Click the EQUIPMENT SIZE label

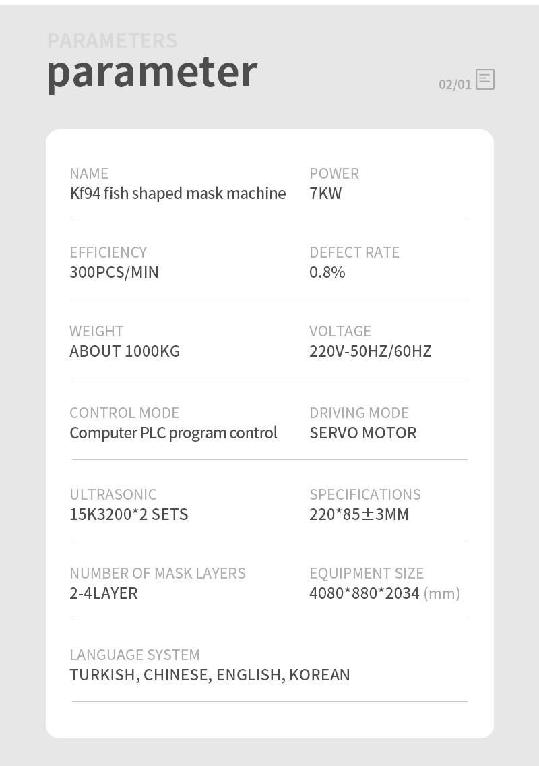pyautogui.click(x=367, y=573)
